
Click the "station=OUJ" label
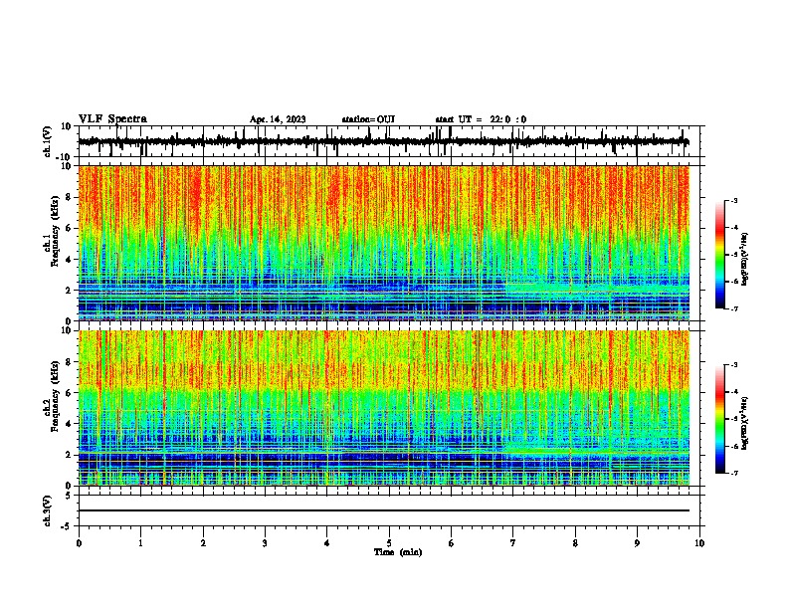click(368, 119)
